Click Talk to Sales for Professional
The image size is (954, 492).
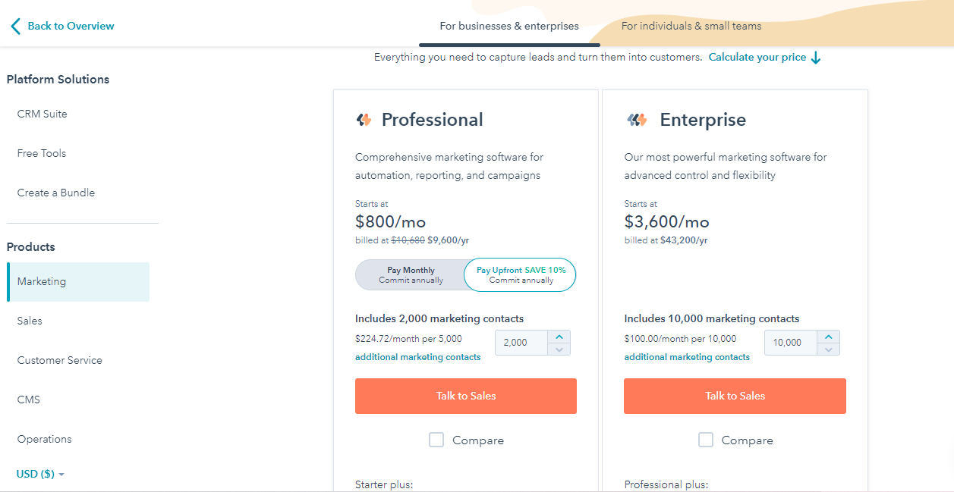465,396
